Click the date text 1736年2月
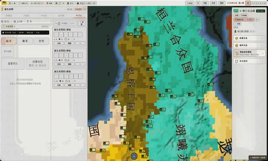This screenshot has height=161, width=268. tap(232, 3)
